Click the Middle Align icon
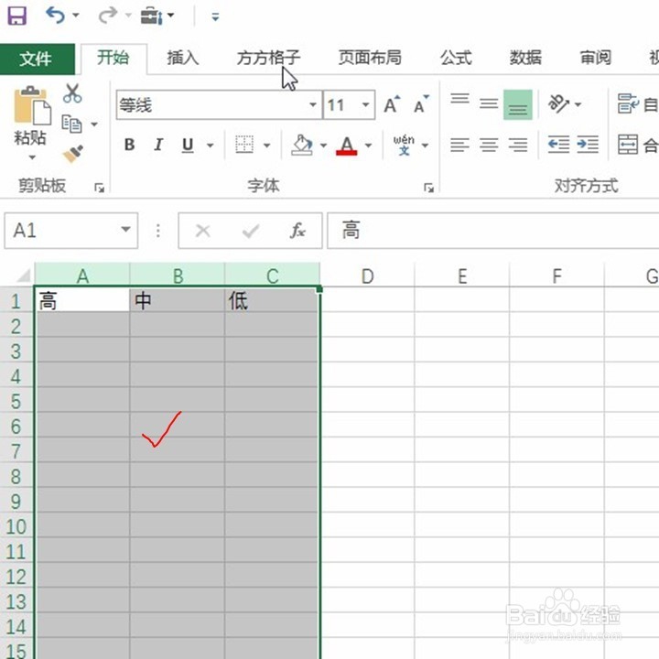This screenshot has height=659, width=659. (489, 103)
